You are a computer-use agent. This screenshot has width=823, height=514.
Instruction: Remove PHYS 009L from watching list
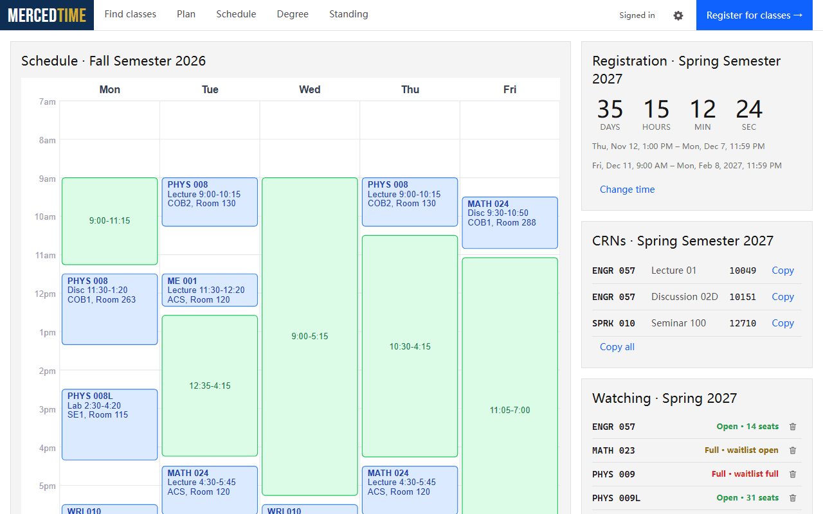793,498
